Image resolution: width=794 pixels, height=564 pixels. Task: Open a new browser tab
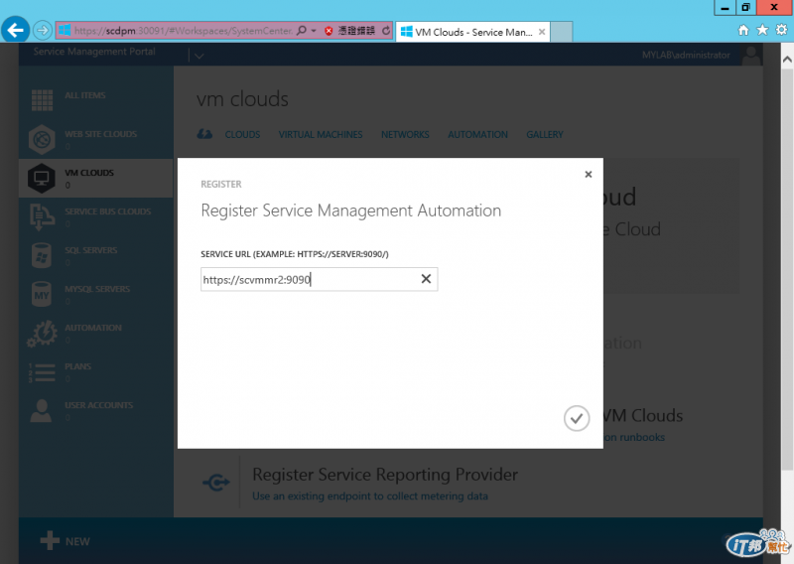tap(561, 32)
